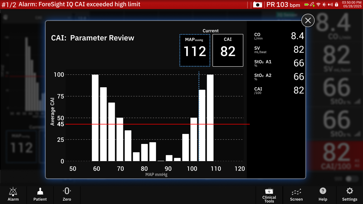The width and height of the screenshot is (363, 204).
Task: Open Clinical Tools
Action: pyautogui.click(x=269, y=195)
